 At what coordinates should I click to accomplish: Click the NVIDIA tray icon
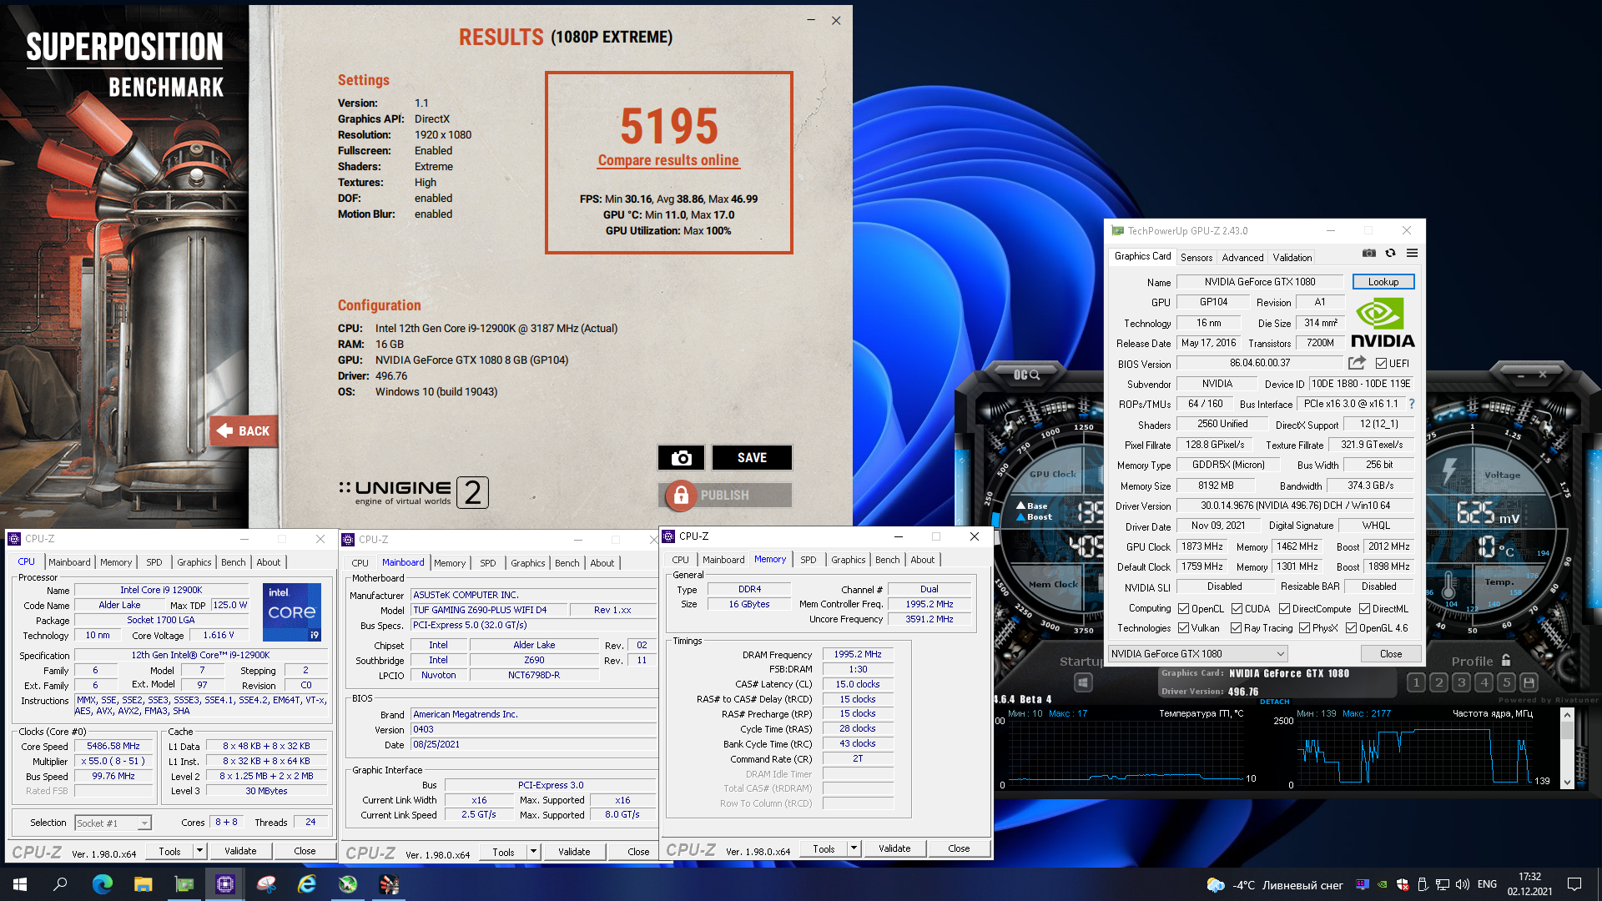pos(1383,884)
